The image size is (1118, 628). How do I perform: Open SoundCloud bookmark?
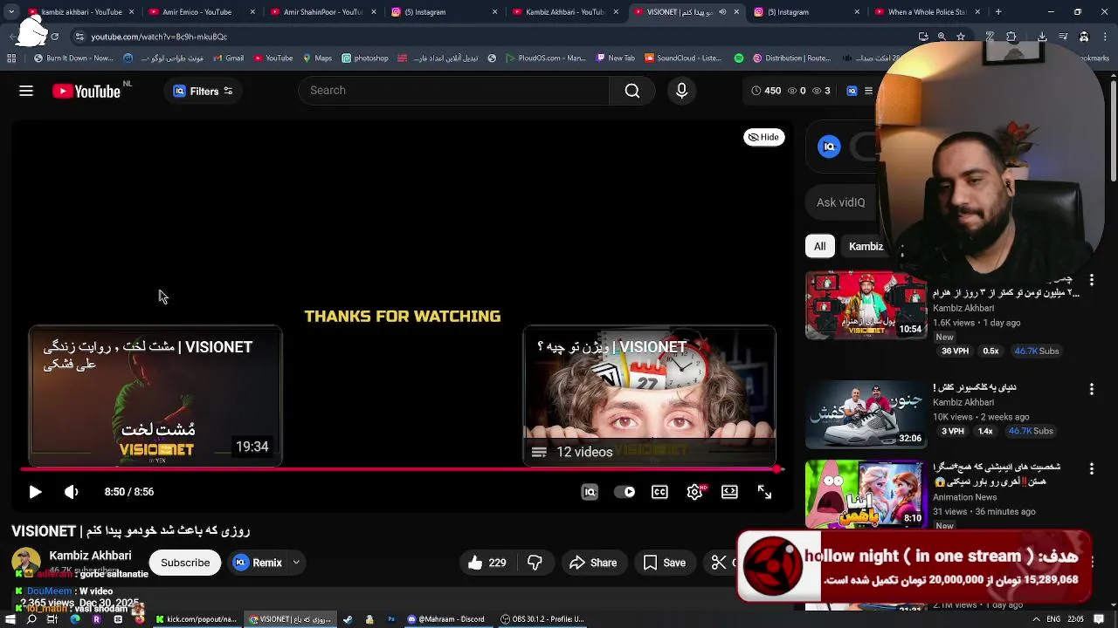click(683, 58)
